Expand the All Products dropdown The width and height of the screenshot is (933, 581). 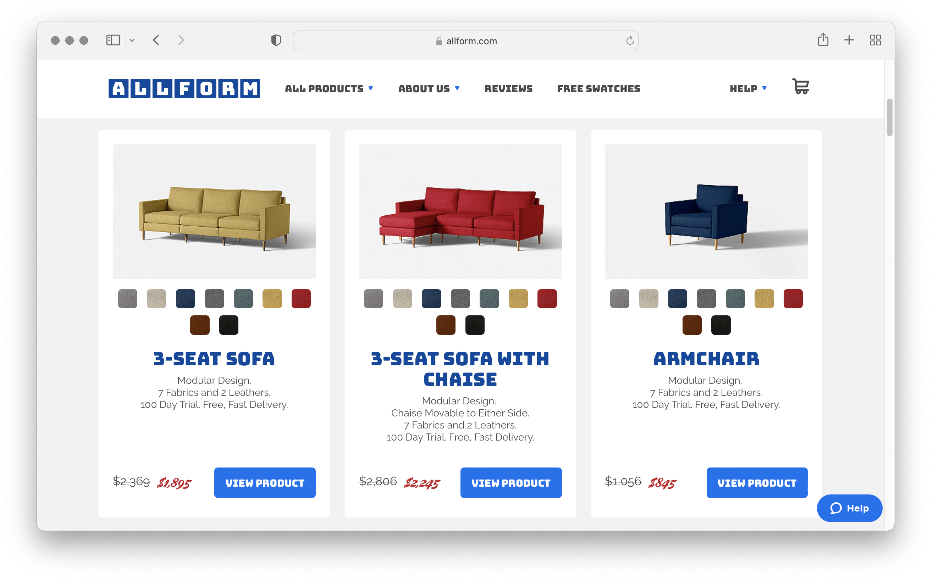[x=329, y=89]
